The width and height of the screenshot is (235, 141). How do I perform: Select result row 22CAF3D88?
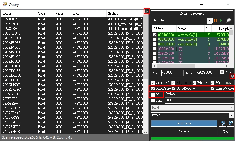click(72, 43)
